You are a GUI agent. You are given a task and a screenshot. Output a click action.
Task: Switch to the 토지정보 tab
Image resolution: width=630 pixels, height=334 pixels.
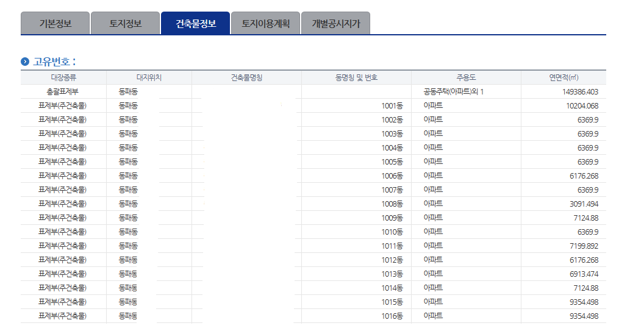(x=126, y=23)
